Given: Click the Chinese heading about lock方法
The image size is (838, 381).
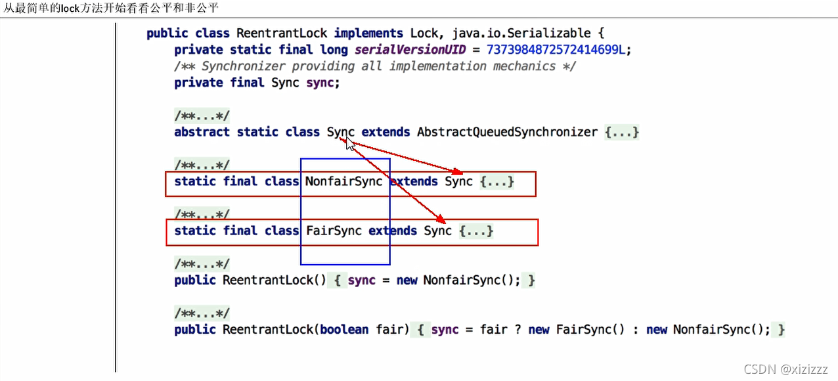Looking at the screenshot, I should point(112,8).
